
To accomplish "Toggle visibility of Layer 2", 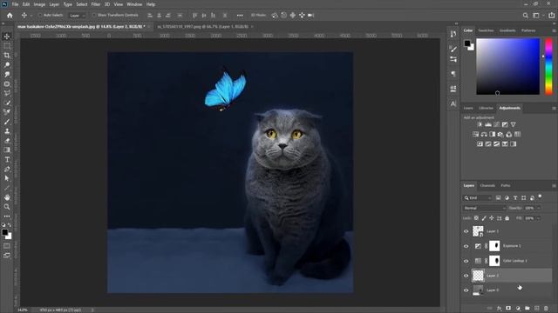I will tap(466, 276).
